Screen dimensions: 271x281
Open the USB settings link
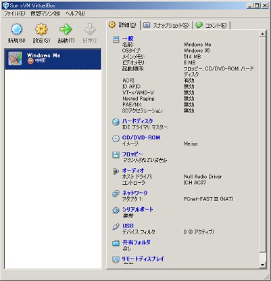(x=128, y=225)
